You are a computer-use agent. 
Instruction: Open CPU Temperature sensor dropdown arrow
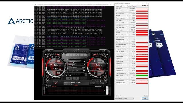pos(128,80)
